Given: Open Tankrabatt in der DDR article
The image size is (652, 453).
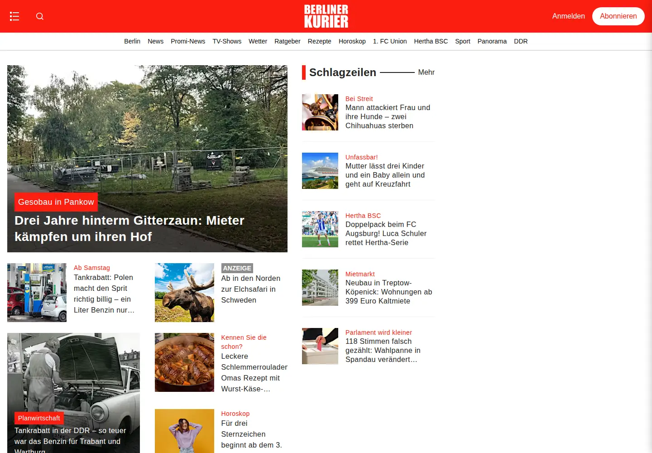Looking at the screenshot, I should pyautogui.click(x=70, y=440).
